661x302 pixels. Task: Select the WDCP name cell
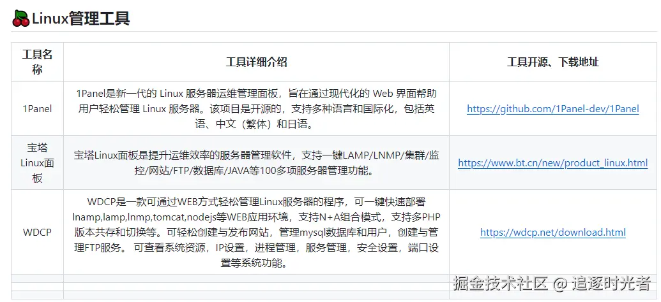(x=37, y=232)
